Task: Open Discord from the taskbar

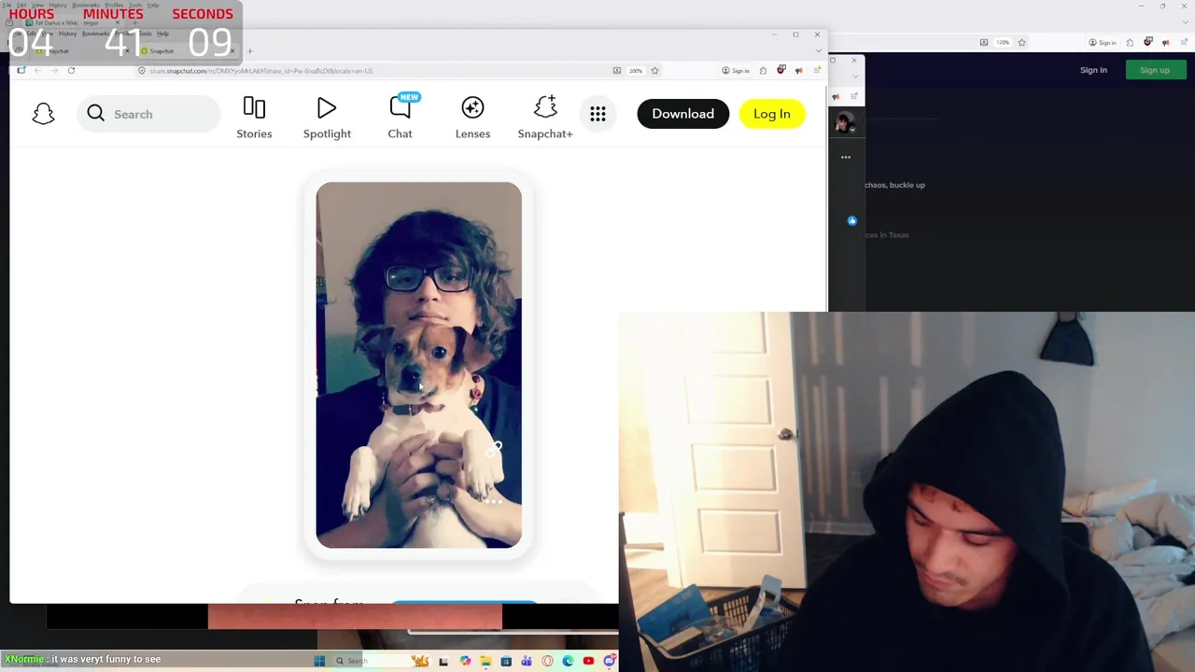Action: point(609,661)
